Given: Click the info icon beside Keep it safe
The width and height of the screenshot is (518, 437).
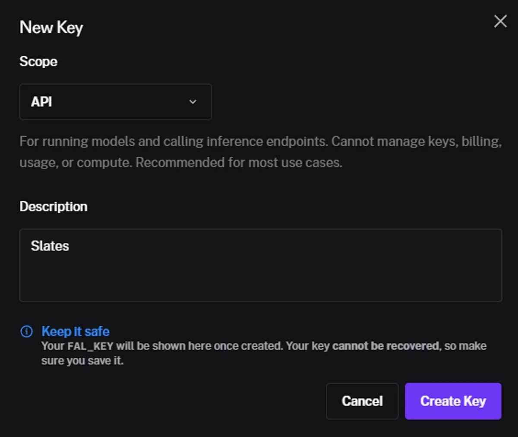Looking at the screenshot, I should click(26, 331).
